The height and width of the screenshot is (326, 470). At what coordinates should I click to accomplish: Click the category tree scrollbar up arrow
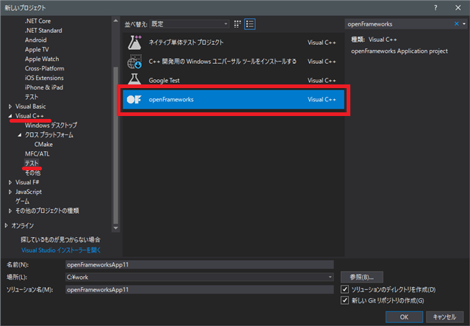click(x=116, y=21)
